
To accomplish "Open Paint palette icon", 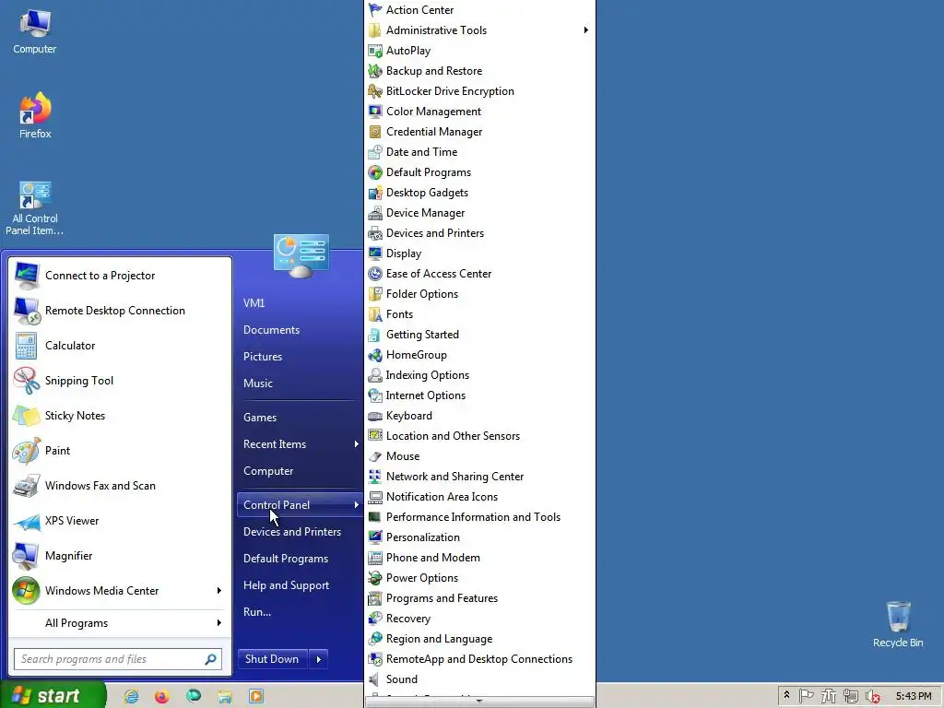I will (26, 450).
